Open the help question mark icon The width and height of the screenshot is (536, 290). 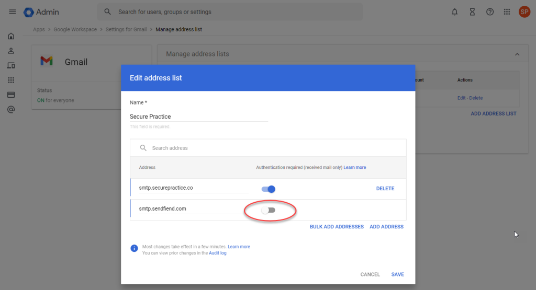[x=490, y=11]
